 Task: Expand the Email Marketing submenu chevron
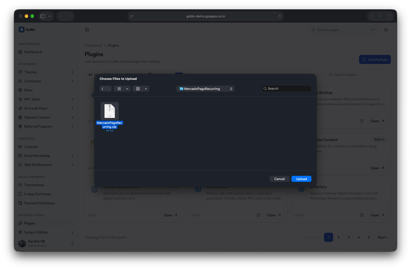72,156
